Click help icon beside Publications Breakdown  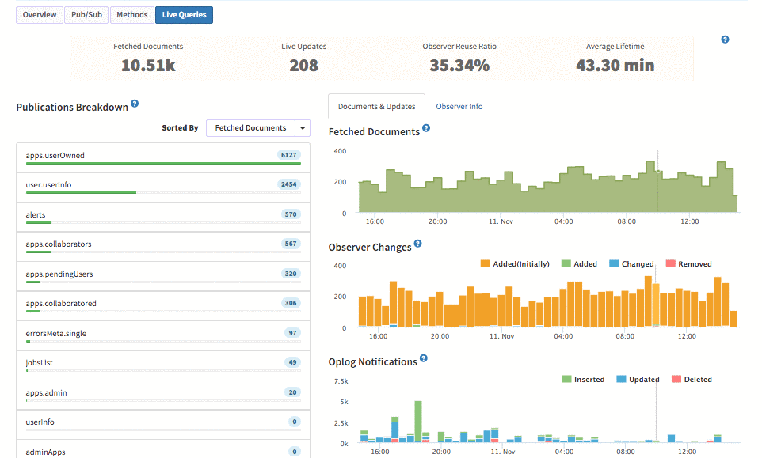[x=135, y=104]
